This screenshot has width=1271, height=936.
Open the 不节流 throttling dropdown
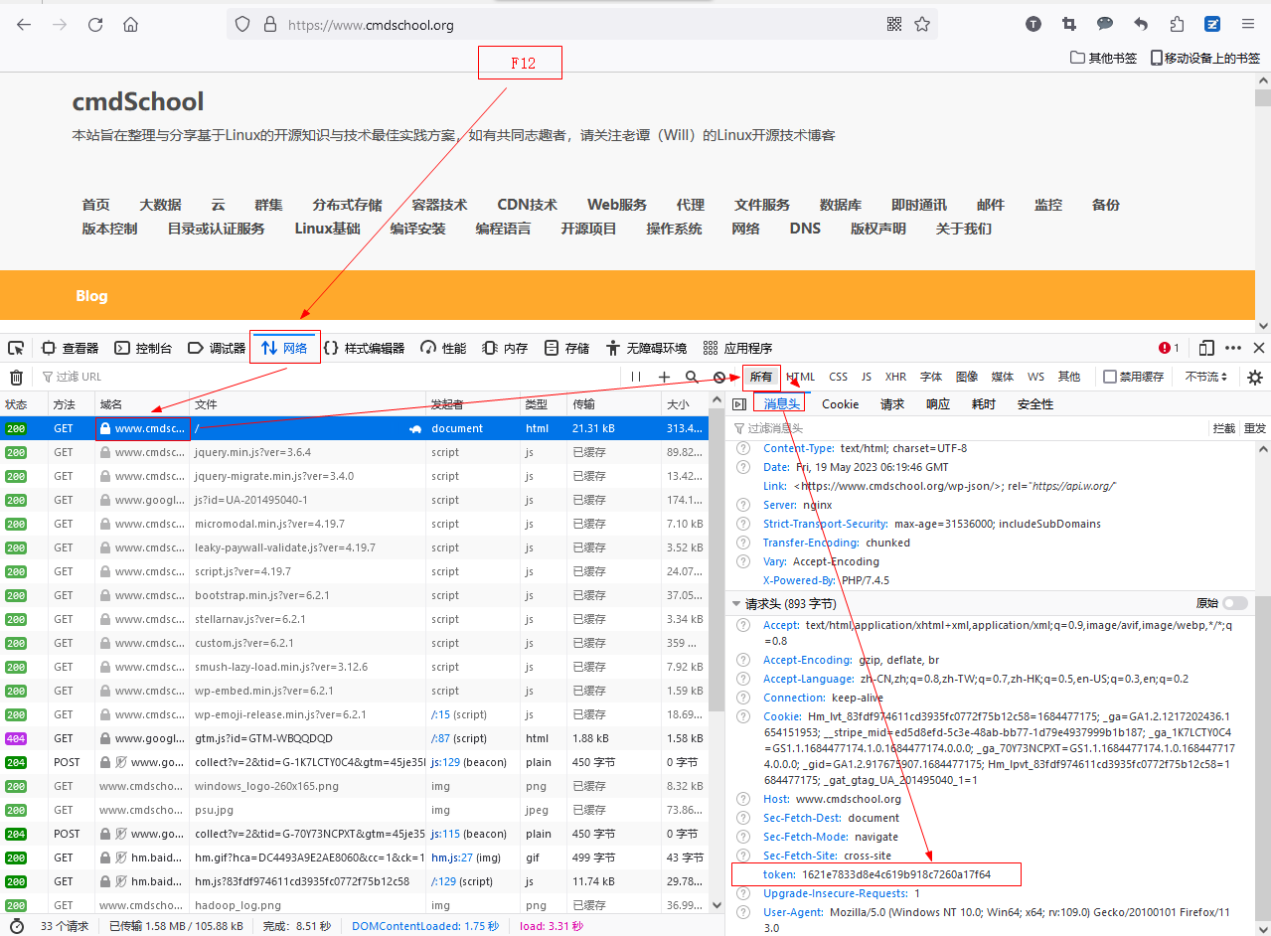(x=1206, y=377)
